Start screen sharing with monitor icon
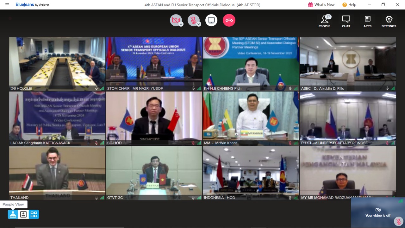 211,20
